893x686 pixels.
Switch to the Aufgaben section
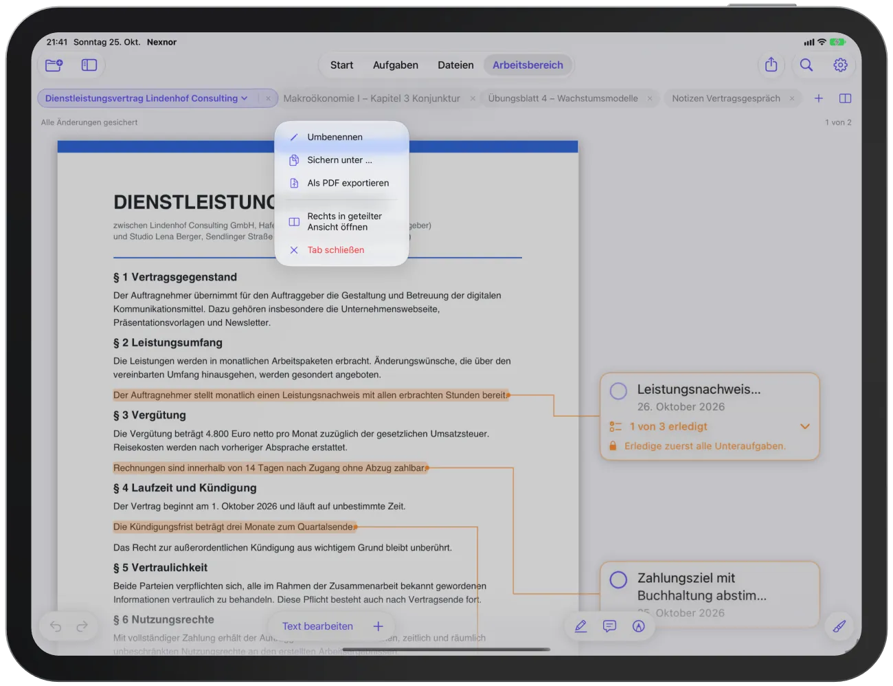coord(396,65)
